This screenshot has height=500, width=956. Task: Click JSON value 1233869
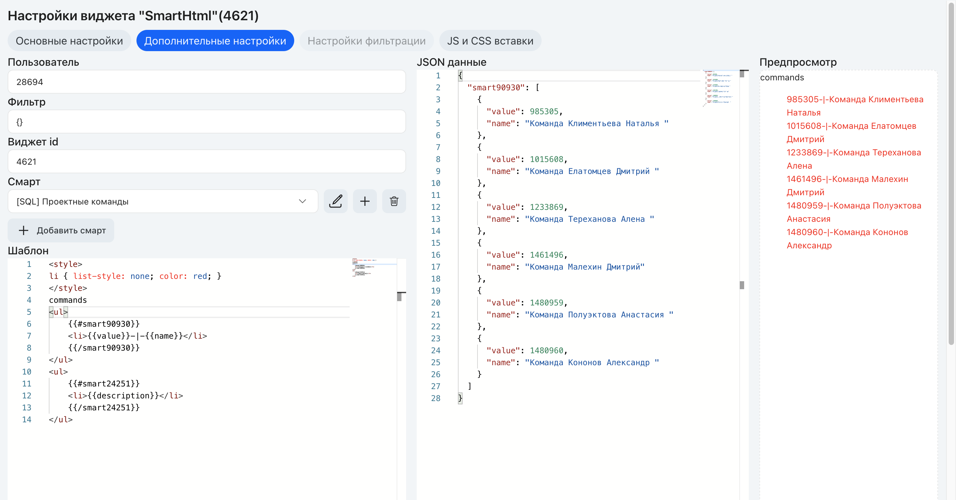pyautogui.click(x=546, y=208)
